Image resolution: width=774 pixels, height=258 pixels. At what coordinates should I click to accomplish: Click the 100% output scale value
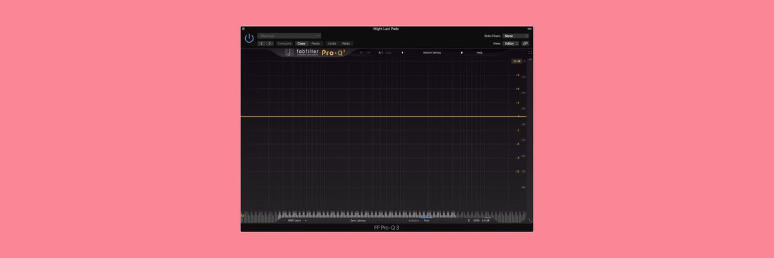[x=477, y=221]
